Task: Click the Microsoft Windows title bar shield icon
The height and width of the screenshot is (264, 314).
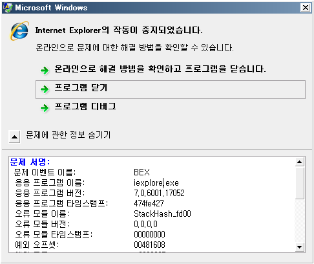Action: (8, 8)
